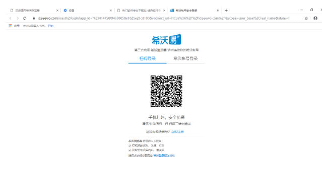Toggle the second permission checkbox
The image size is (322, 189).
(x=130, y=150)
